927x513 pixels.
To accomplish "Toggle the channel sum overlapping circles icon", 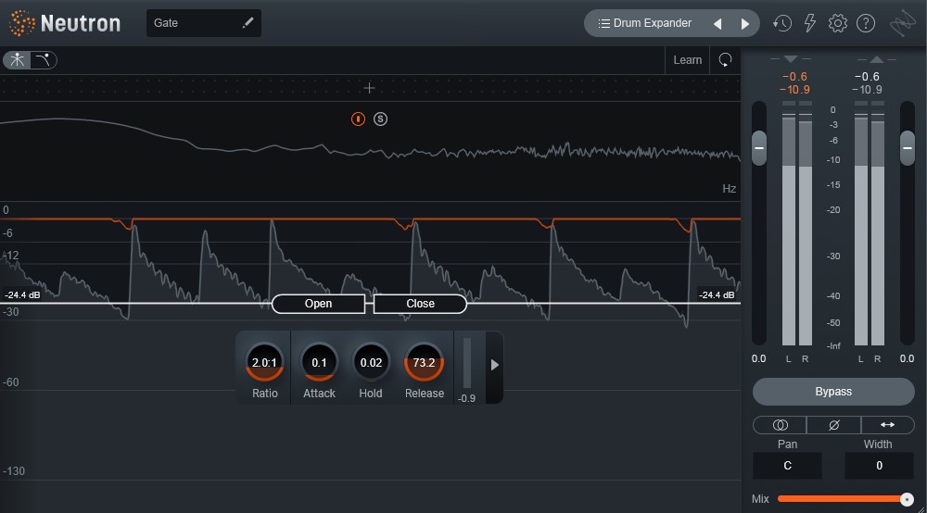I will [780, 425].
